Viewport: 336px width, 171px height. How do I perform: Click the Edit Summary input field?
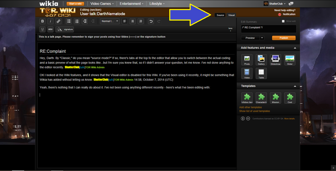[268, 29]
